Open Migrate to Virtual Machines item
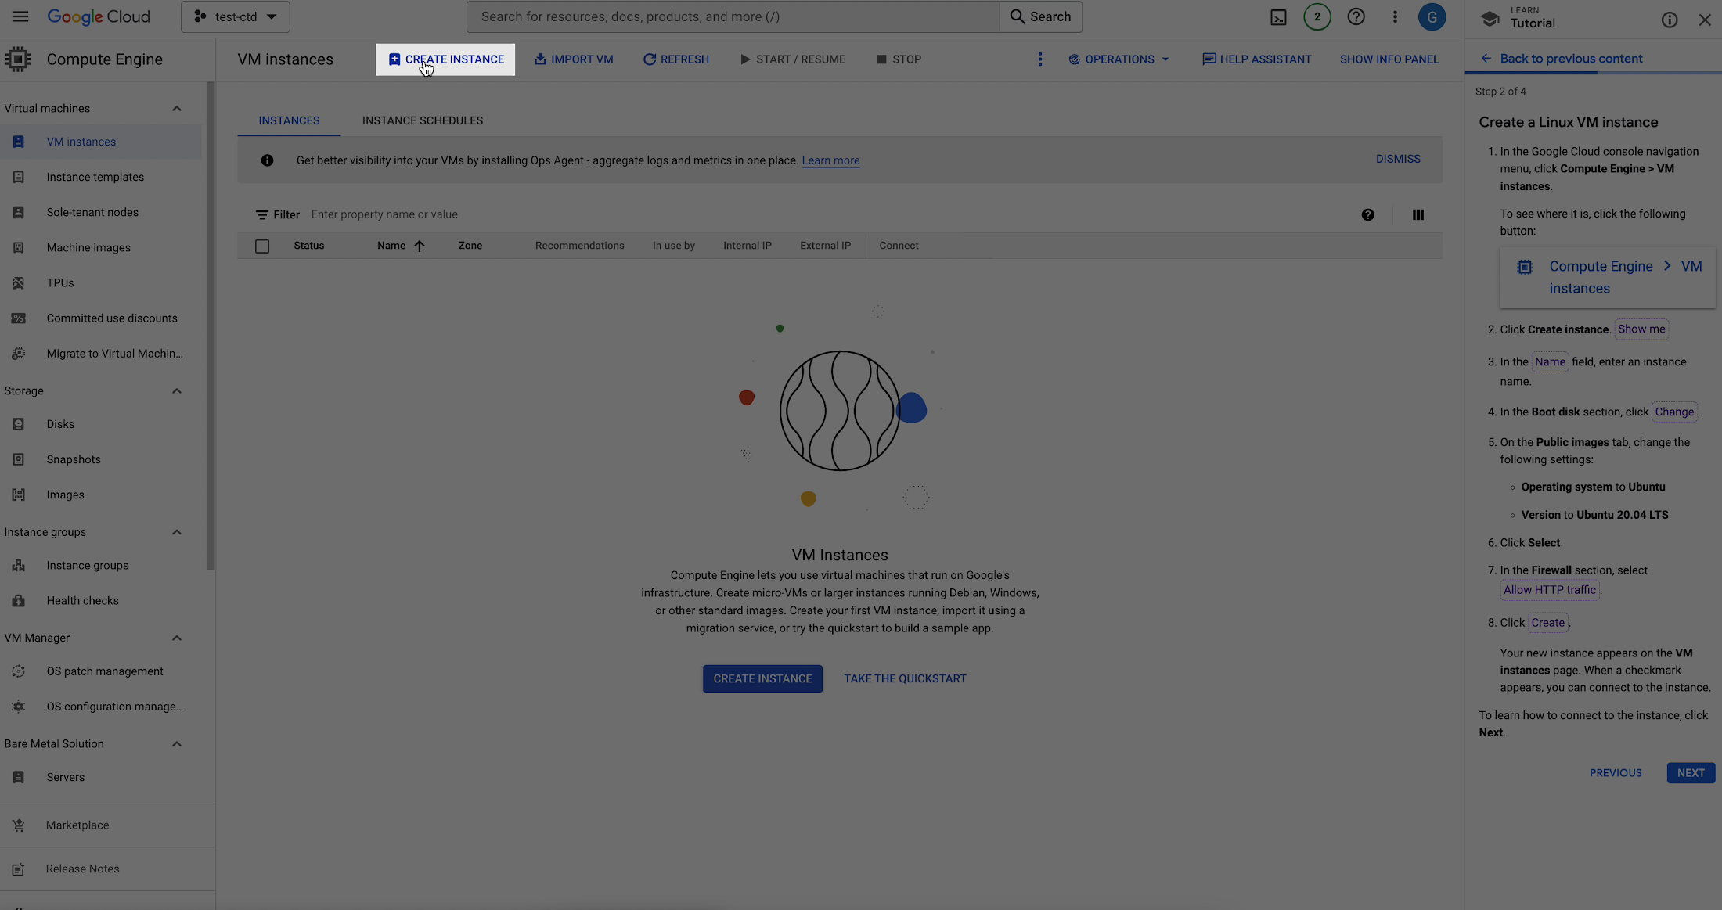Image resolution: width=1722 pixels, height=910 pixels. coord(101,354)
